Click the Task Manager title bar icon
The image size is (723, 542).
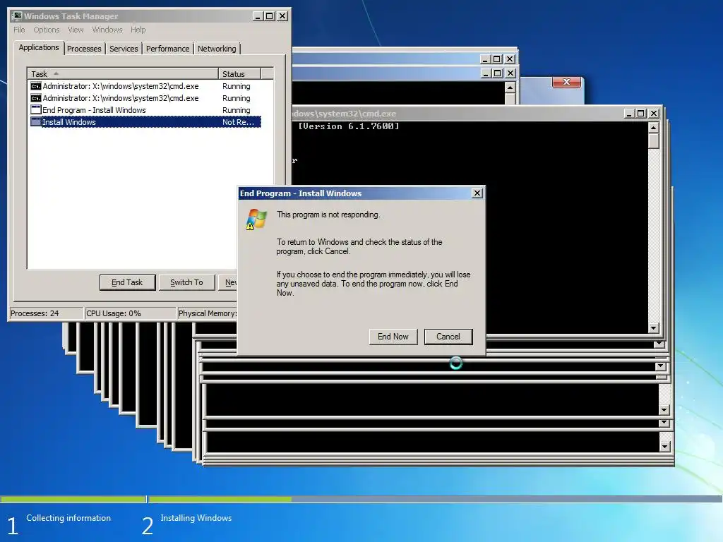[x=17, y=16]
